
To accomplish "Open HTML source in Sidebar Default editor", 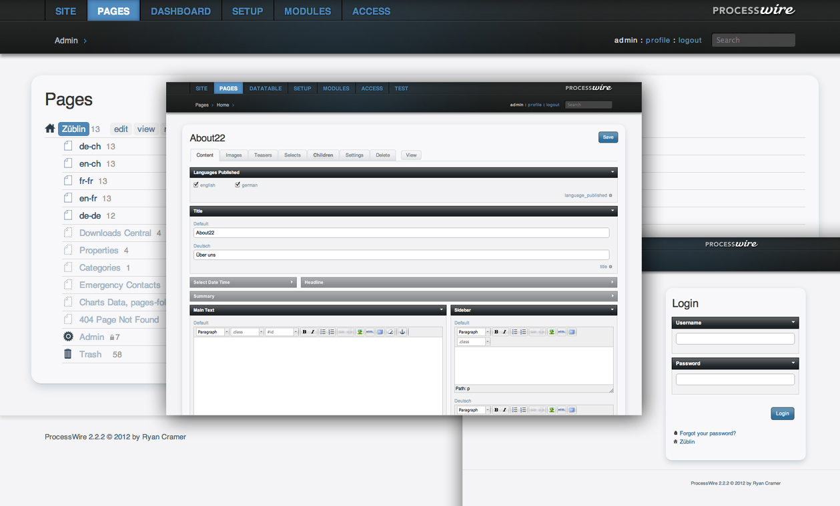I will (562, 332).
